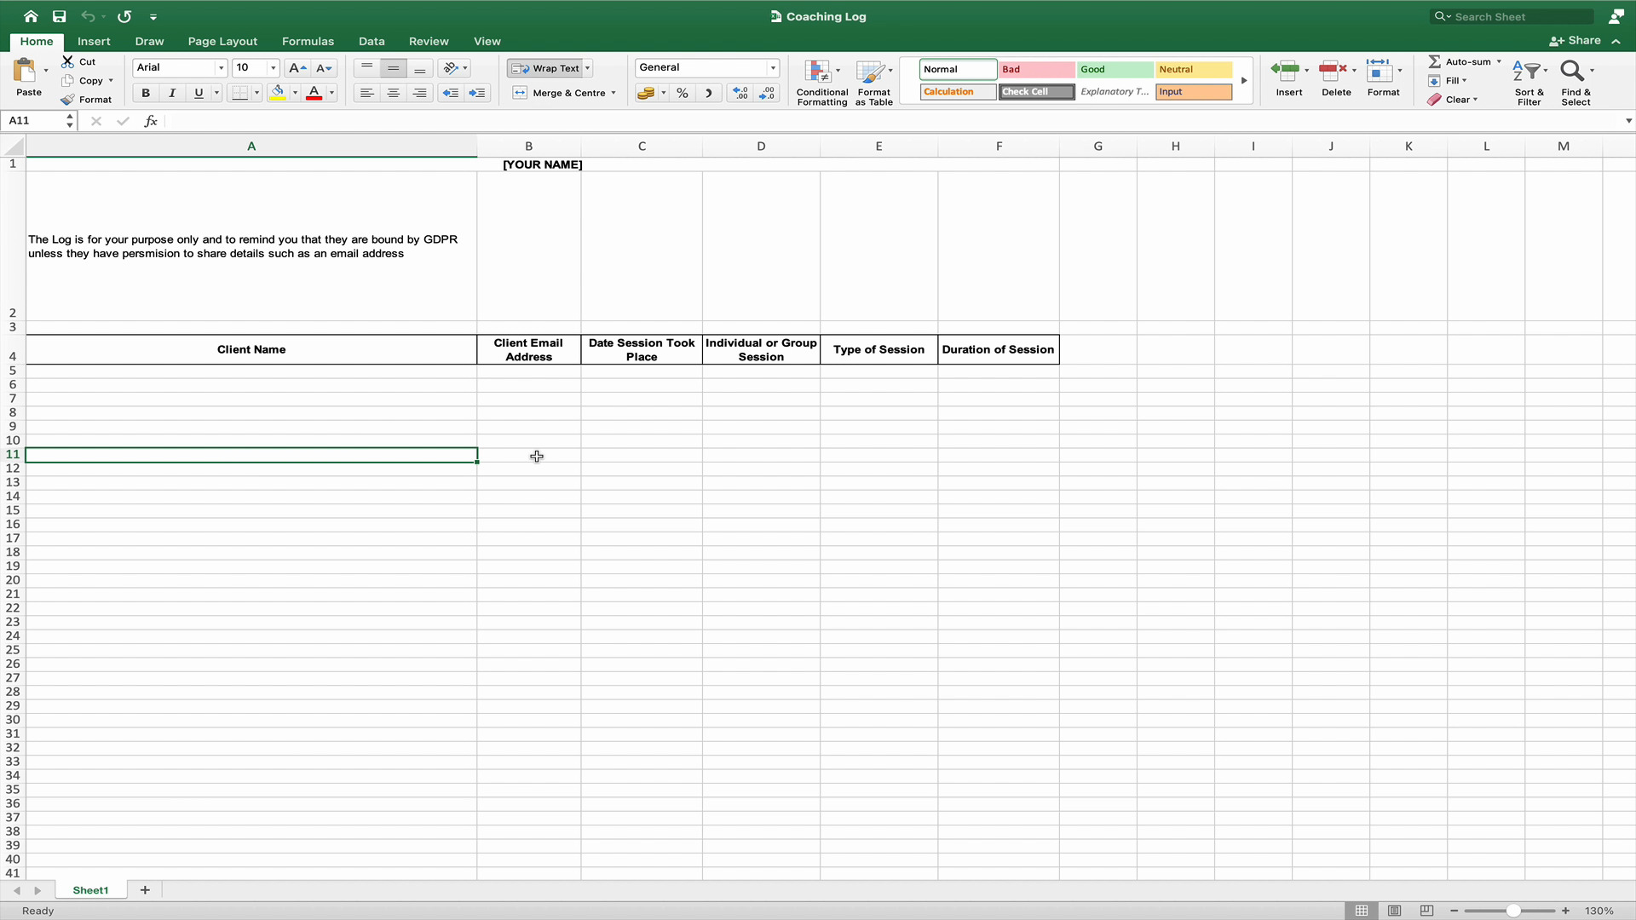Open Format as Table

[873, 83]
